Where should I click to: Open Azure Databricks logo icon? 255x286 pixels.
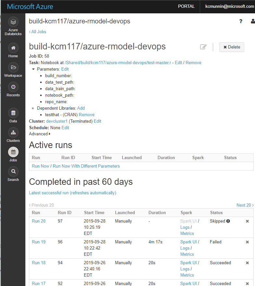pos(13,22)
